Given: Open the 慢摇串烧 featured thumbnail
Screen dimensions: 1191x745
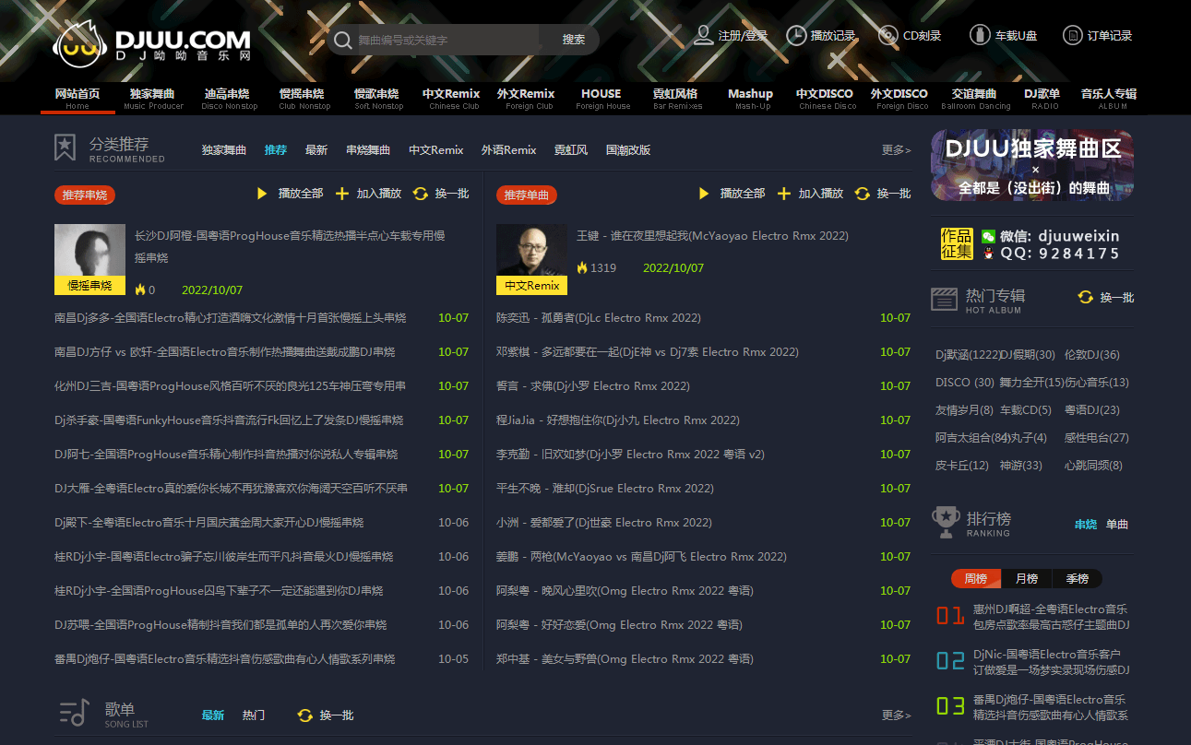Looking at the screenshot, I should 89,259.
